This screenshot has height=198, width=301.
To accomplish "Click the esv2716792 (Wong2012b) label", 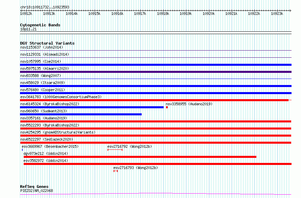I will (x=130, y=146).
